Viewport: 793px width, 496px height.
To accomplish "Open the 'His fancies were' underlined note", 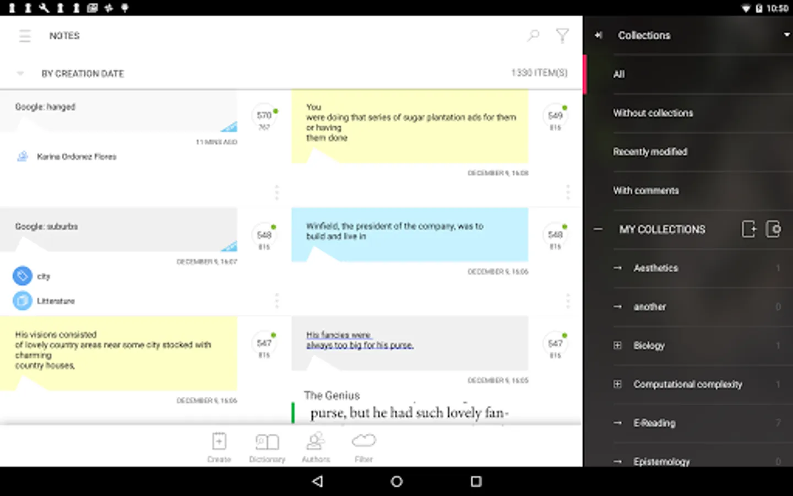I will [x=410, y=343].
